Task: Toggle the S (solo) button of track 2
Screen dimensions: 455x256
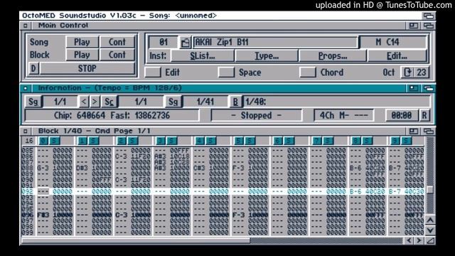Action: click(x=133, y=141)
